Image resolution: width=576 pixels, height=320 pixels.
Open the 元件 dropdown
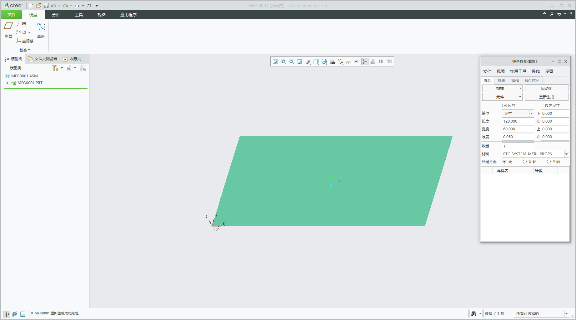(502, 97)
